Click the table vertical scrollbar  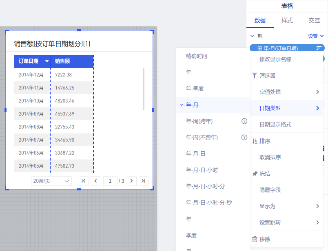click(143, 89)
